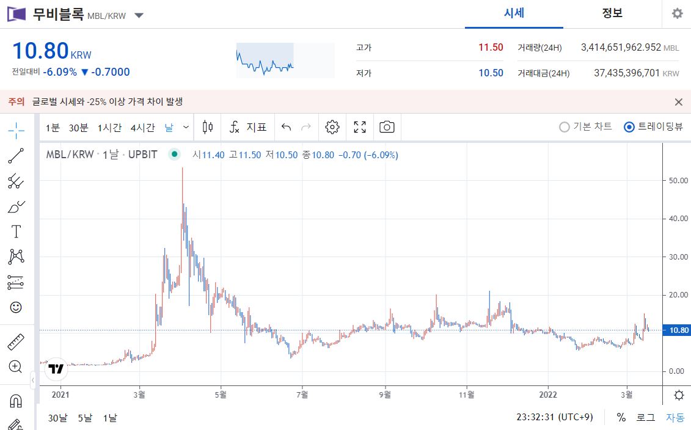Open the 지표 indicators menu
The image size is (691, 430).
point(247,127)
